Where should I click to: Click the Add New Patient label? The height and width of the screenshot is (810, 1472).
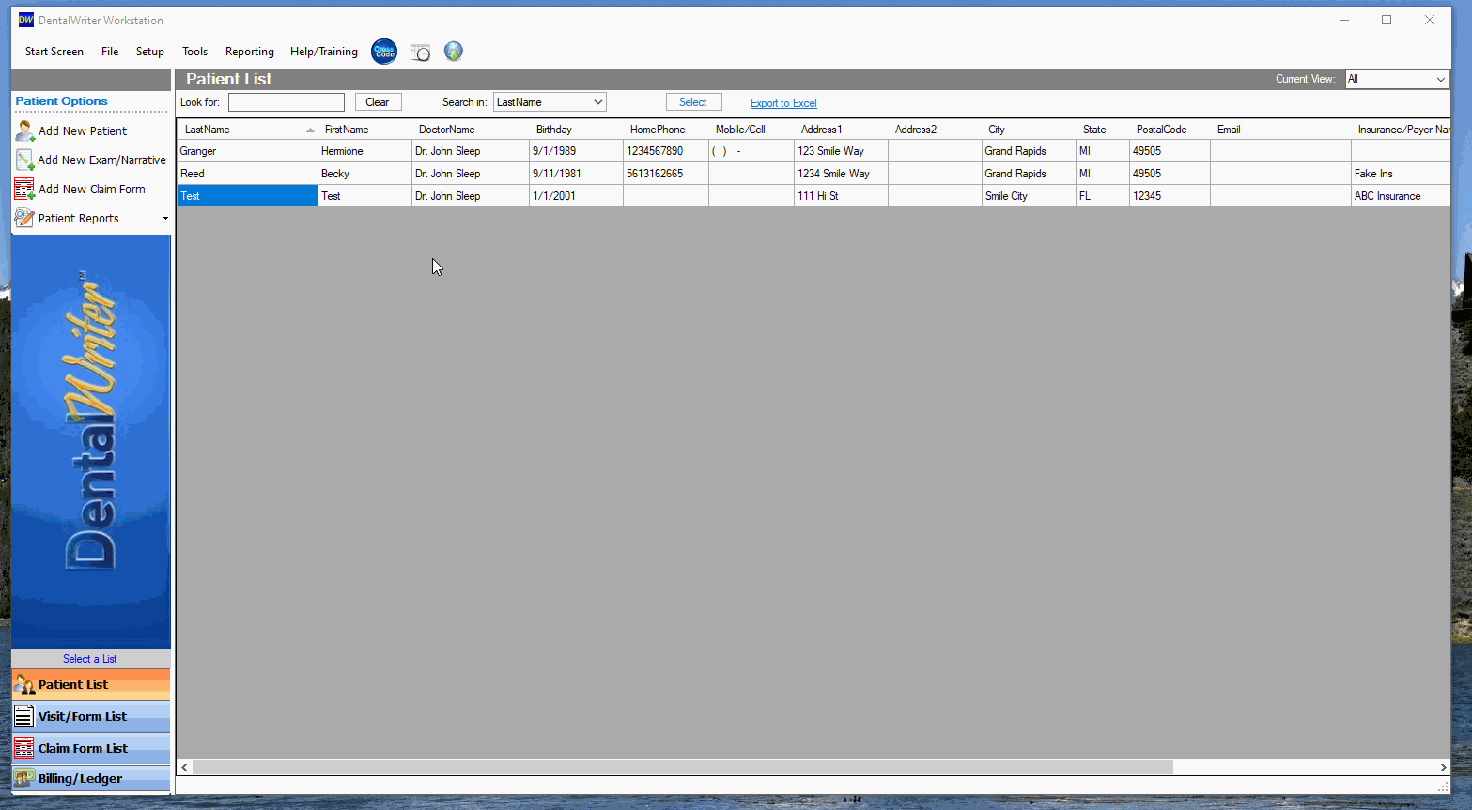83,131
